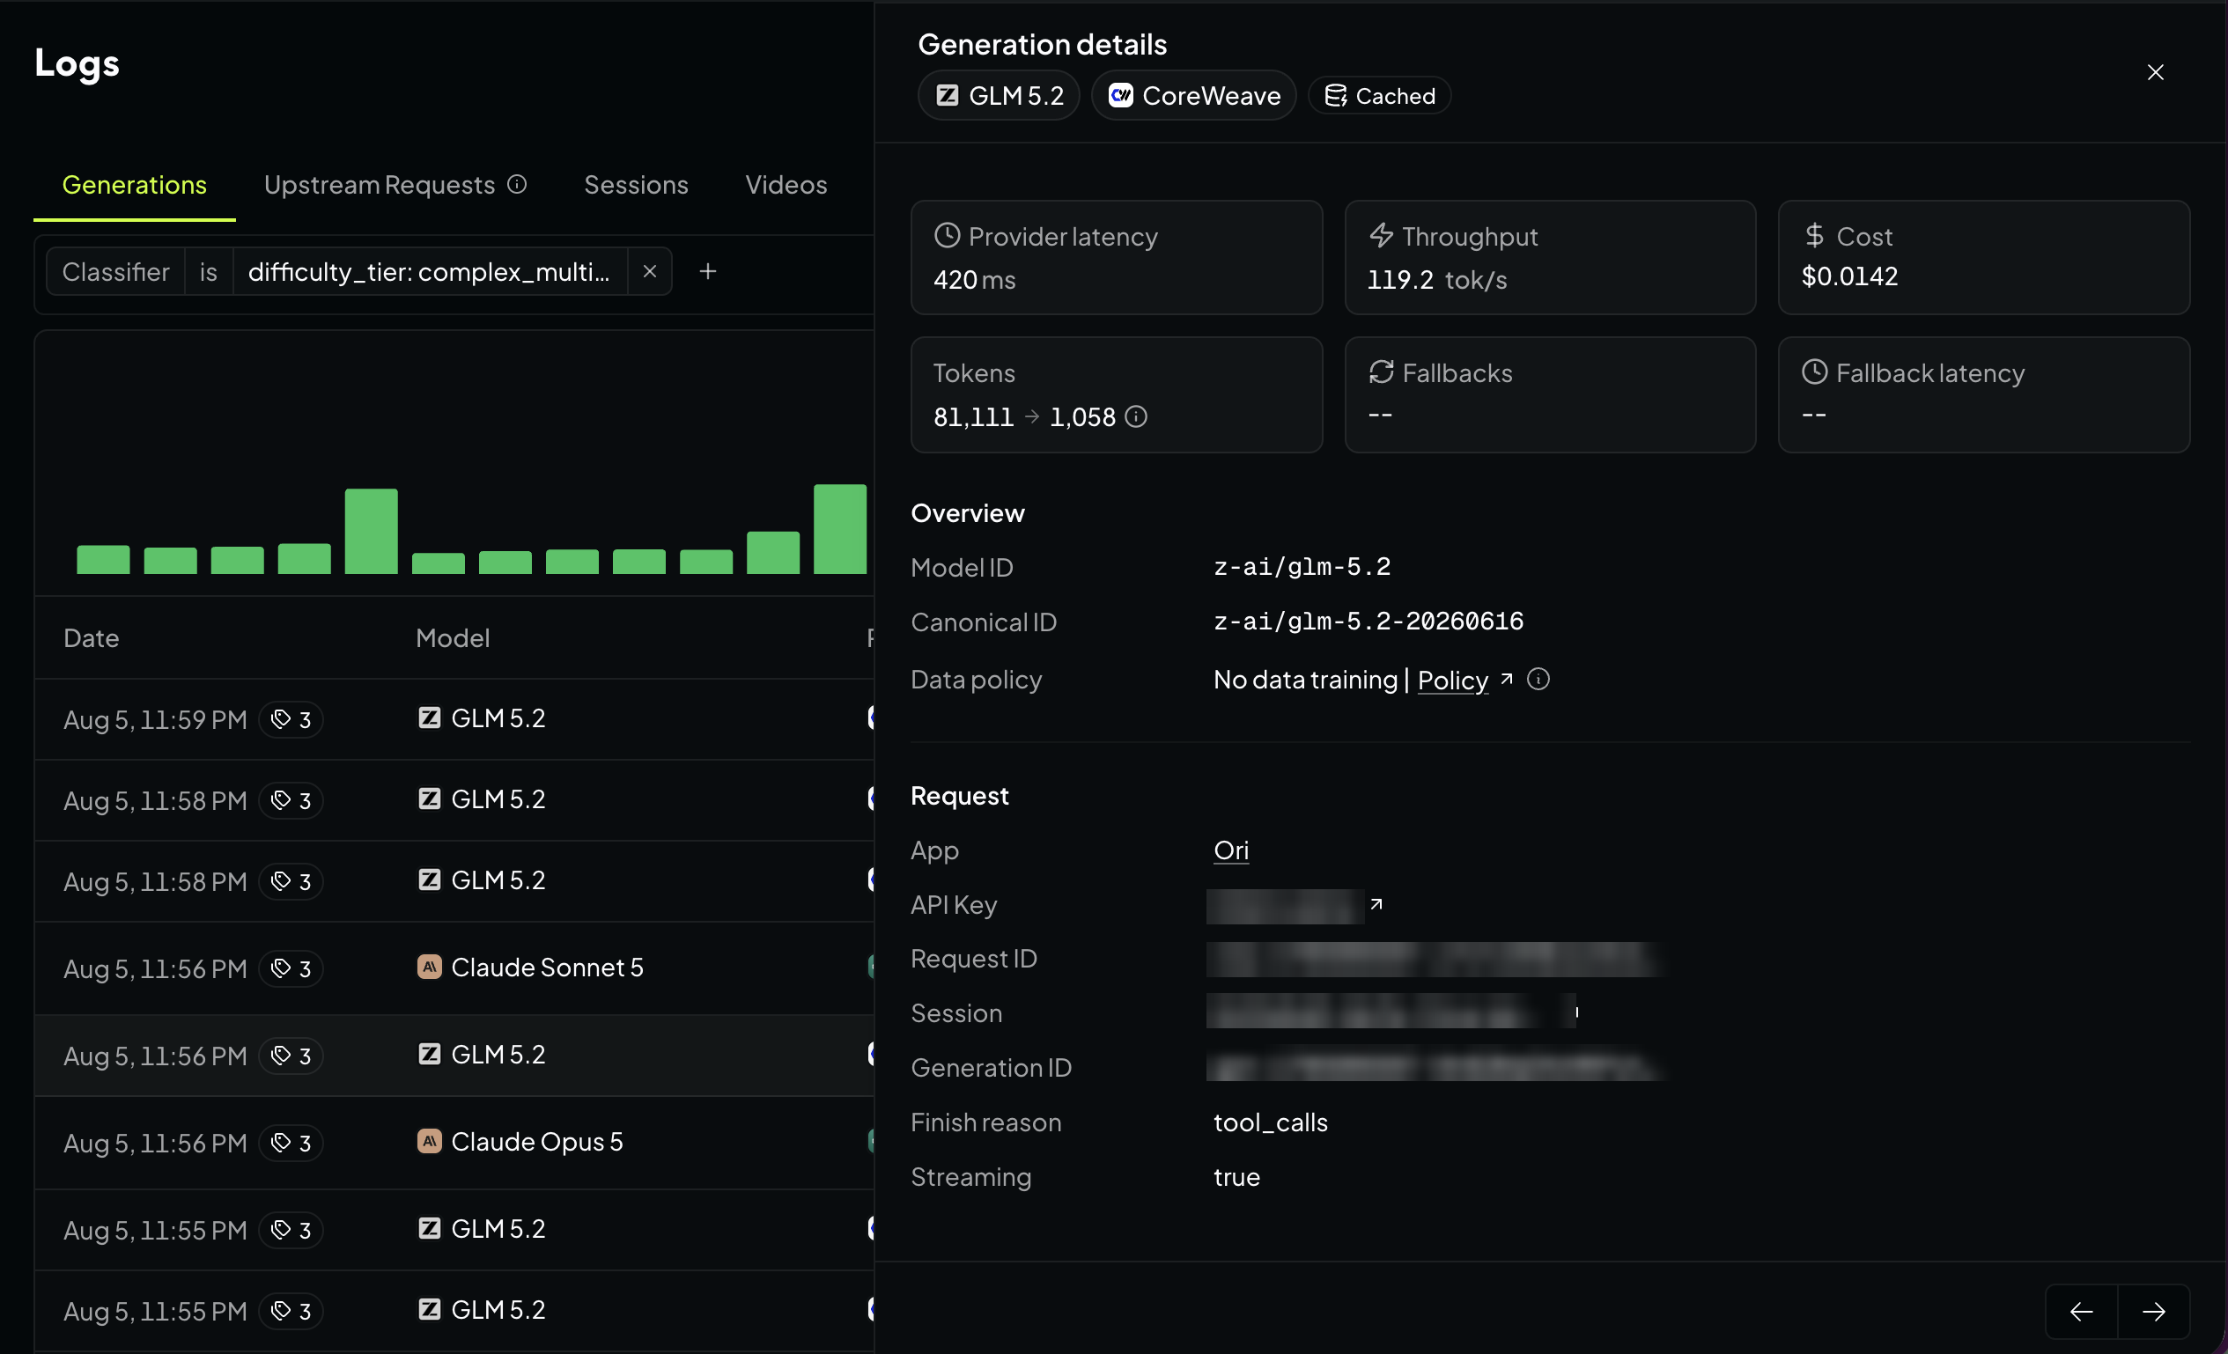Switch to the Videos tab
This screenshot has width=2228, height=1354.
click(x=786, y=184)
